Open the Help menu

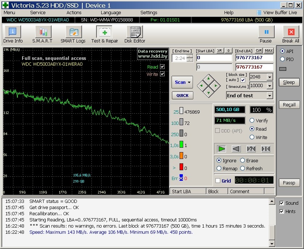click(x=229, y=13)
